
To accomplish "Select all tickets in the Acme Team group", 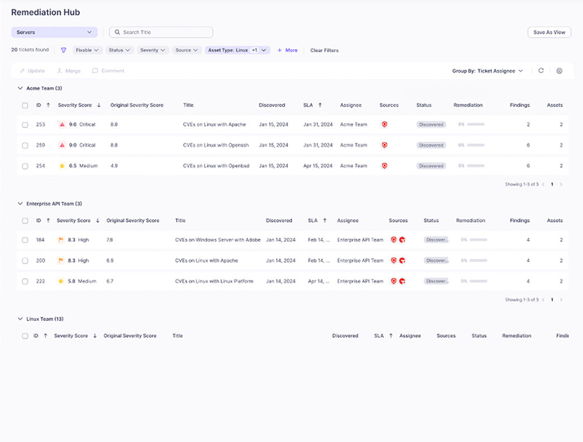I will coord(25,105).
